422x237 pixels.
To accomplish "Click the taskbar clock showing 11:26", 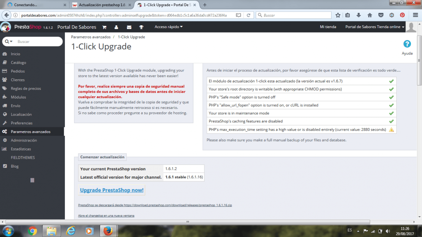I will tap(405, 231).
